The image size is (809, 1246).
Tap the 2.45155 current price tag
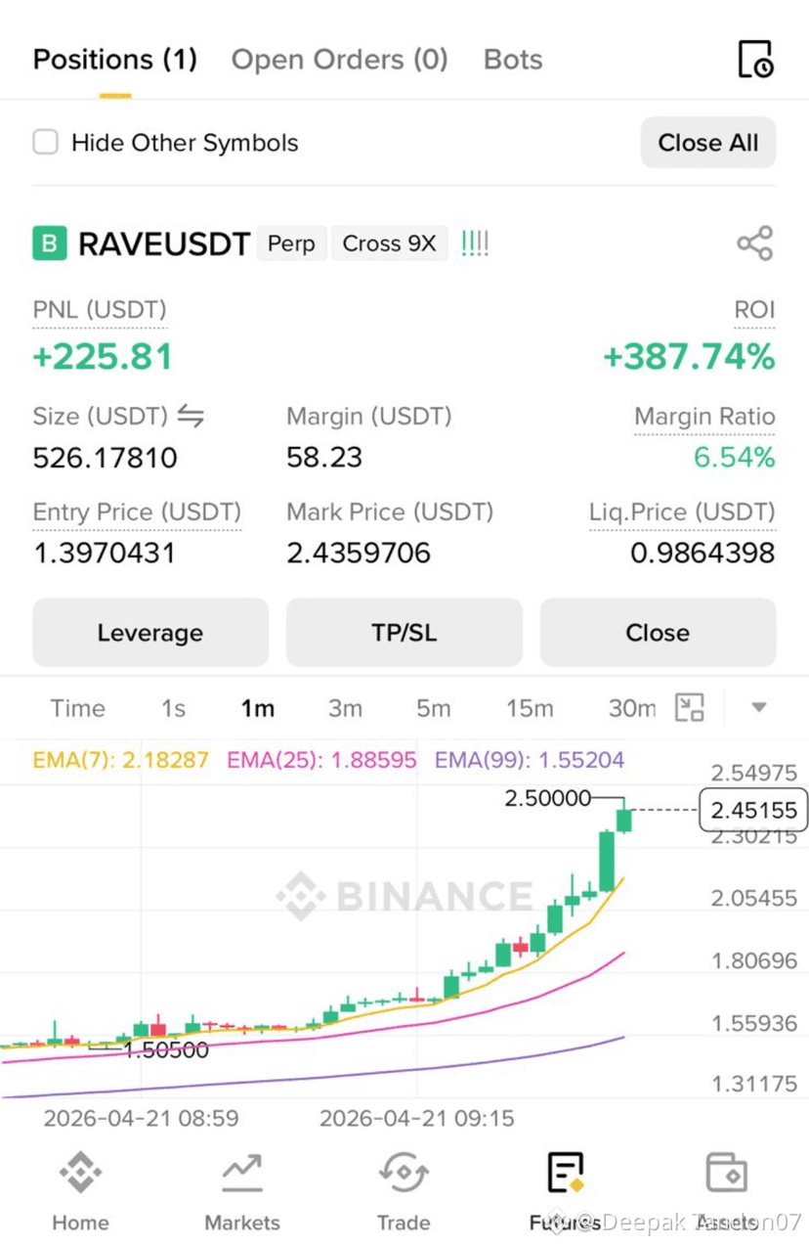753,810
